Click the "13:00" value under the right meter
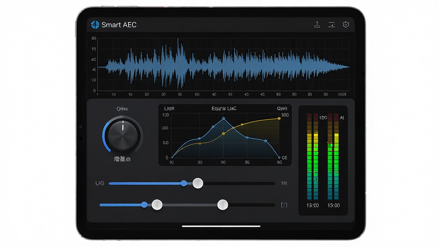439x247 pixels. pos(334,205)
